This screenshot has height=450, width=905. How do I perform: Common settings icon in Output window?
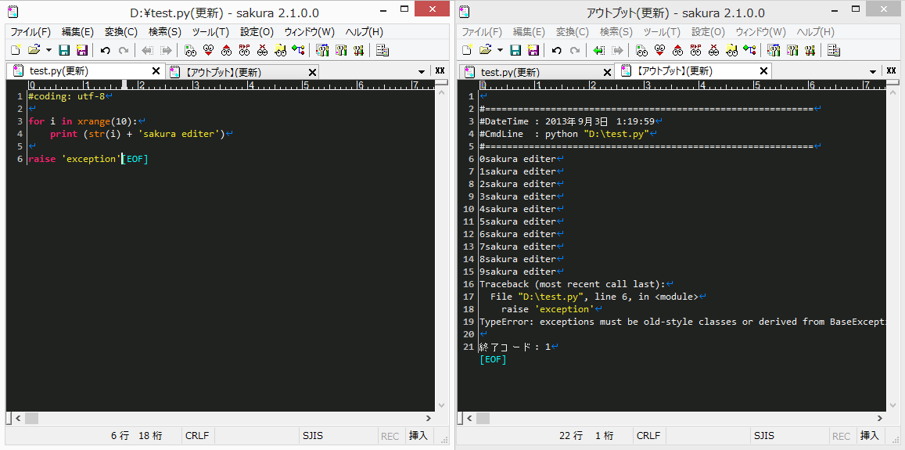click(810, 50)
